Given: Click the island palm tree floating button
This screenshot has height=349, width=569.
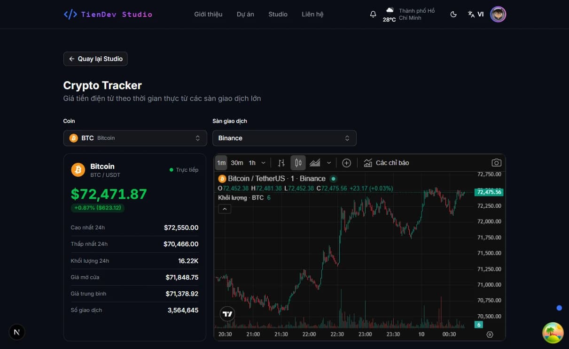Looking at the screenshot, I should click(553, 333).
